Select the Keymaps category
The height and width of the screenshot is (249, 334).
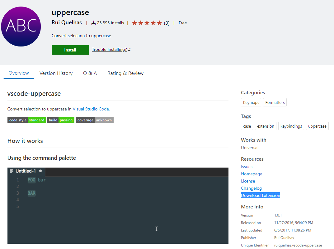click(x=251, y=102)
